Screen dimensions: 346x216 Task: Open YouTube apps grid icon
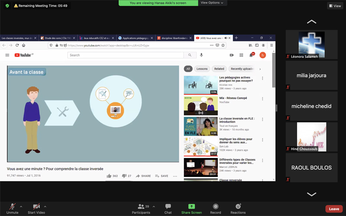[241, 55]
